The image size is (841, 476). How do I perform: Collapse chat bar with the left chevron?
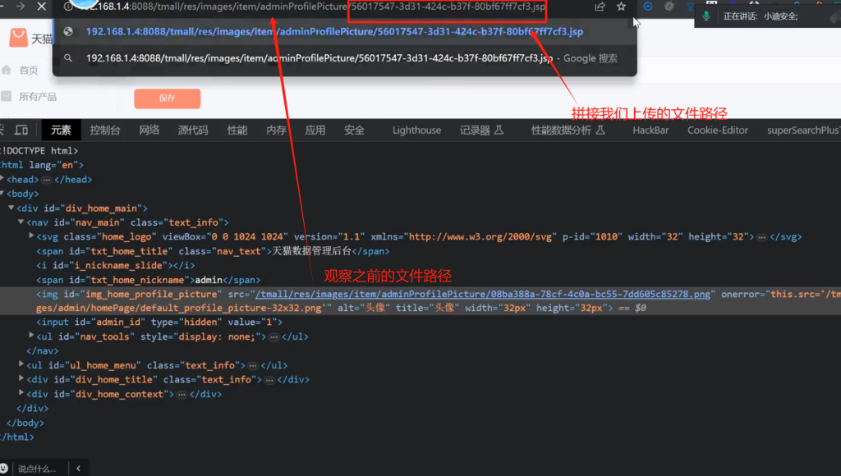[78, 468]
